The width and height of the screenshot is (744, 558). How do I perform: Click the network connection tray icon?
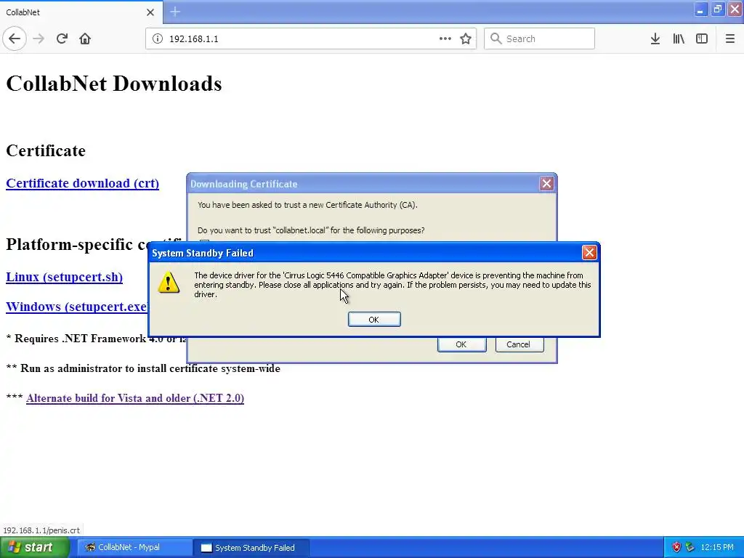(690, 548)
